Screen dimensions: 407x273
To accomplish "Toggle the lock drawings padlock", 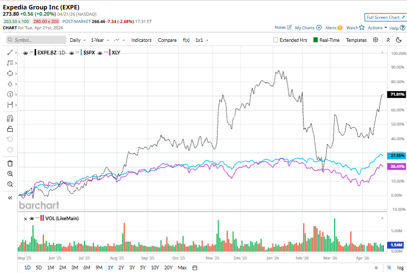I will (x=10, y=129).
